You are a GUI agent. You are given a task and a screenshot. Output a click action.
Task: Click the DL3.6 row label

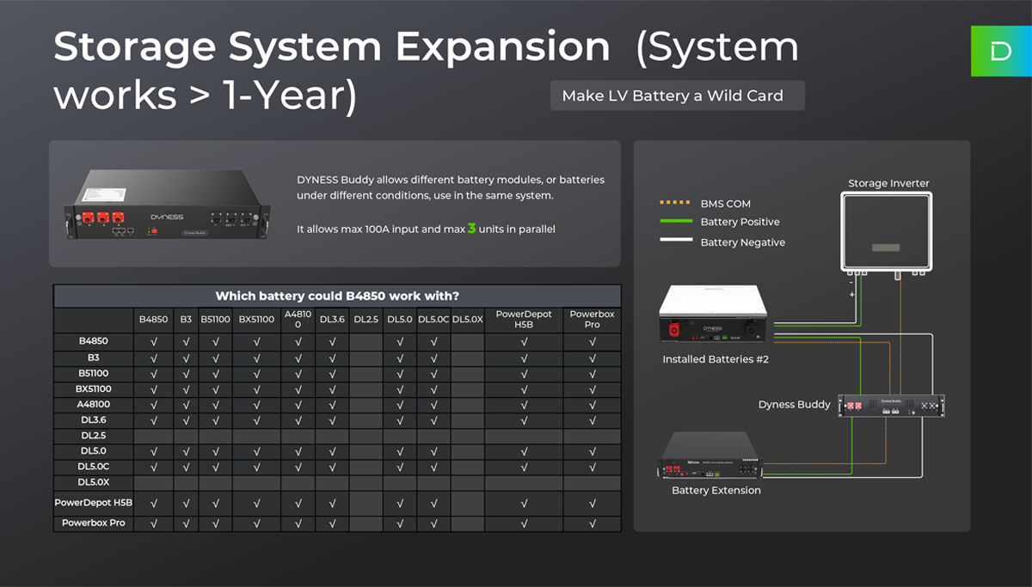[93, 419]
